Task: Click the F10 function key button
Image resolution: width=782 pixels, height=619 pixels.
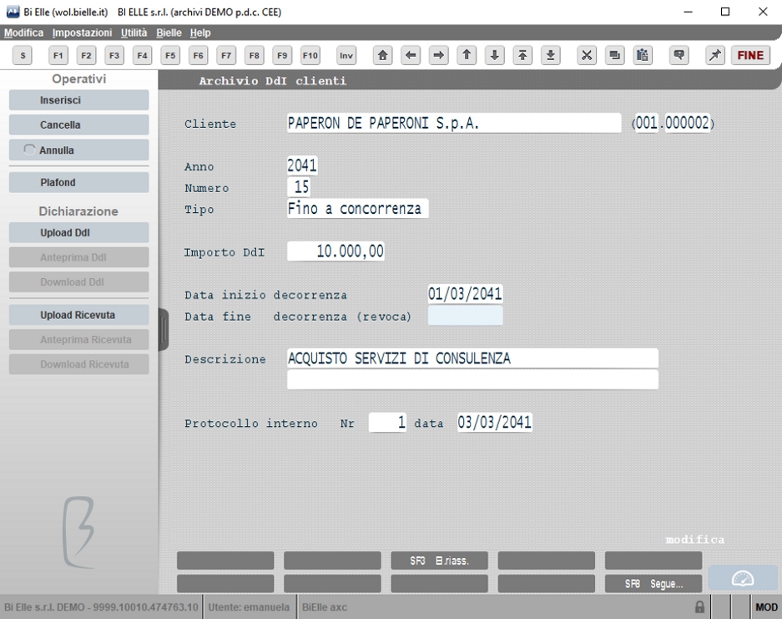Action: (310, 55)
